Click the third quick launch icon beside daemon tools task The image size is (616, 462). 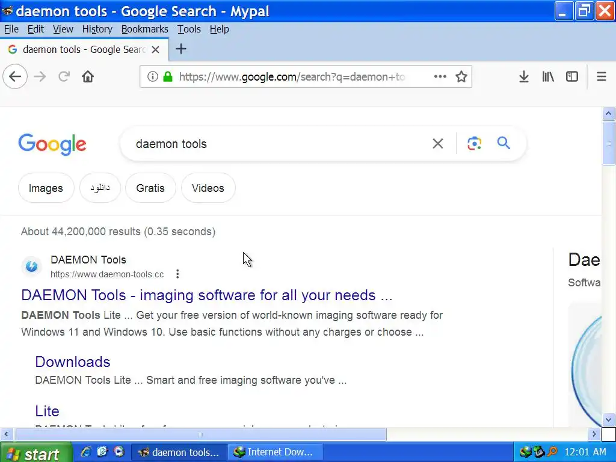tap(119, 452)
